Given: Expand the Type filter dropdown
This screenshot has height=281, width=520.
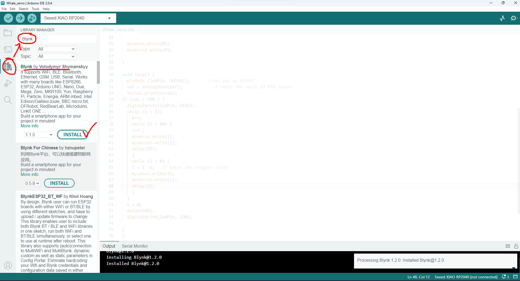Looking at the screenshot, I should [x=56, y=49].
